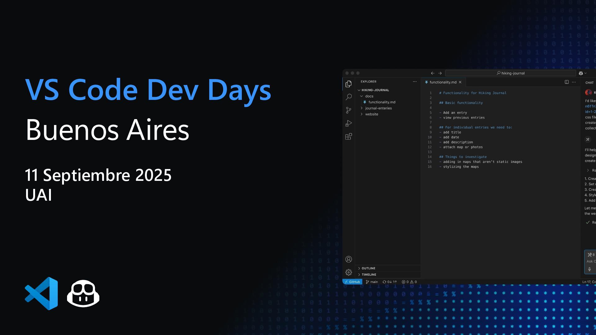
Task: Click the EXPLORER panel title
Action: (x=368, y=82)
